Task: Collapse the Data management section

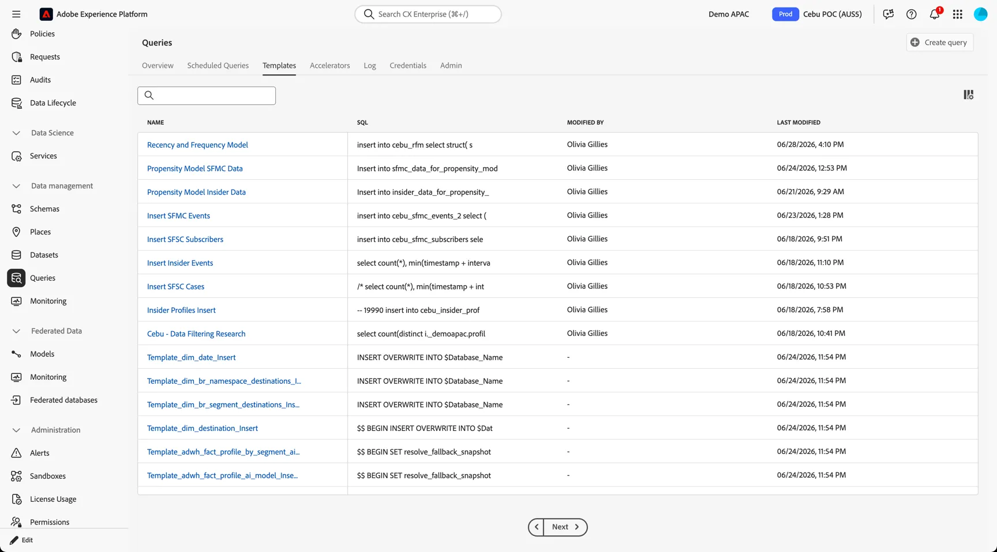Action: (16, 186)
